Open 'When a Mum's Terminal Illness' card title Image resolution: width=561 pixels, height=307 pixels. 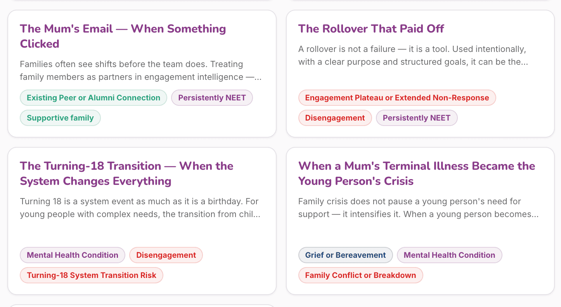coord(417,173)
